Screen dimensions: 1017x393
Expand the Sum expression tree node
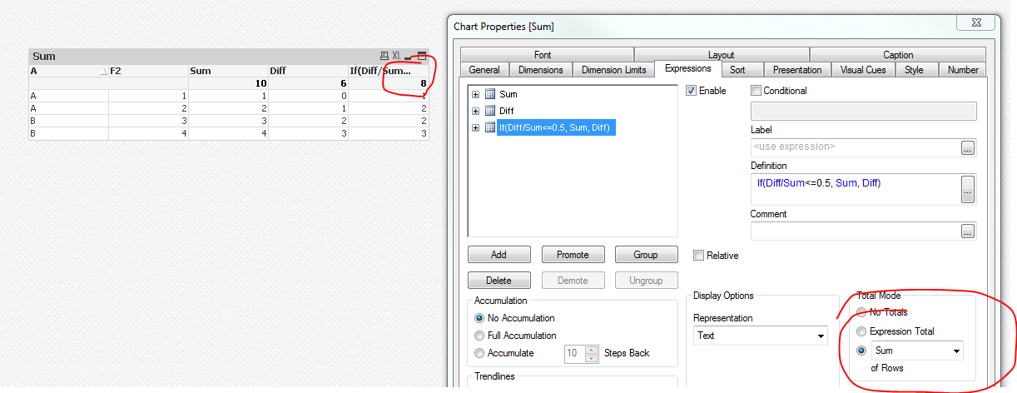click(476, 94)
